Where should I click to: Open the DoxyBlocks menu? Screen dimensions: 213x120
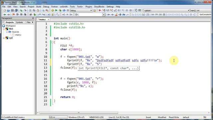pos(99,7)
